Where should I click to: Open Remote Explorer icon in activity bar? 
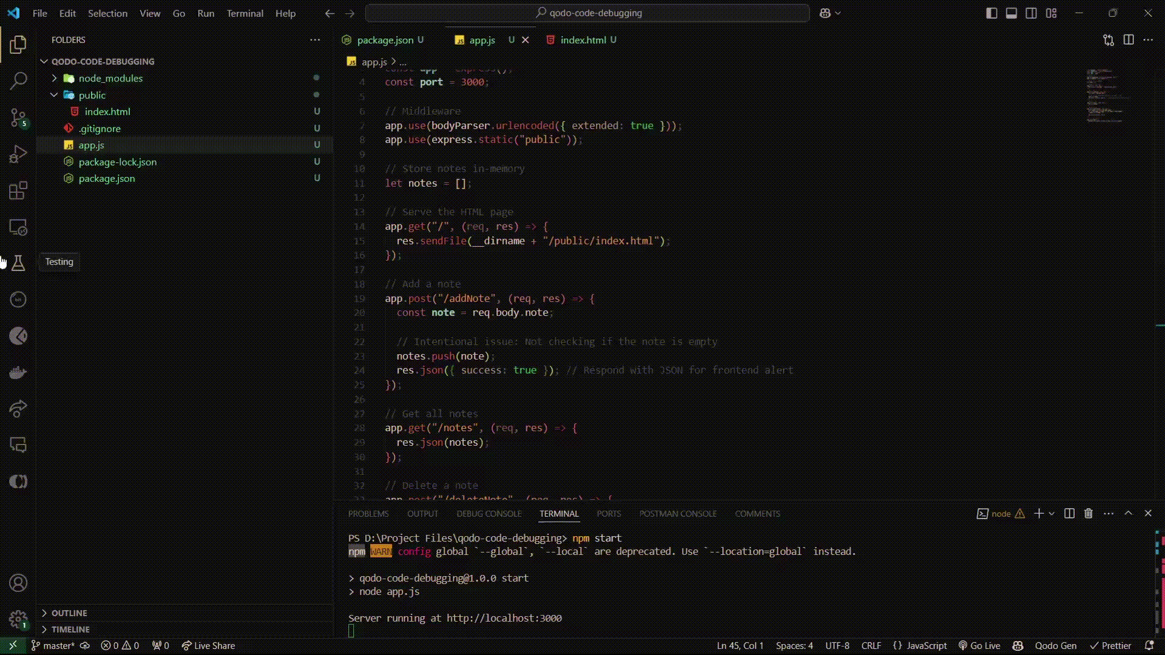(18, 227)
